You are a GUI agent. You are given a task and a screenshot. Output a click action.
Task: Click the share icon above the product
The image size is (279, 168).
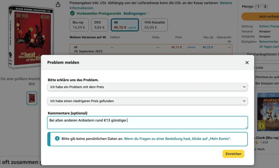click(58, 4)
